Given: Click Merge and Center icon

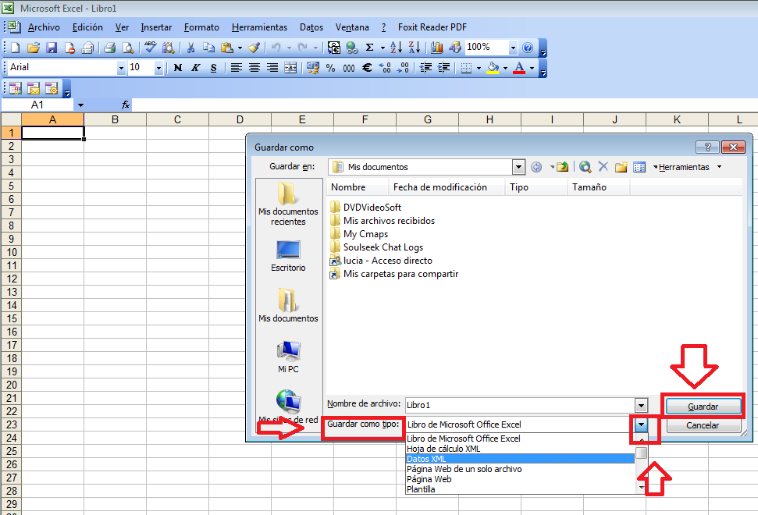Looking at the screenshot, I should click(290, 68).
